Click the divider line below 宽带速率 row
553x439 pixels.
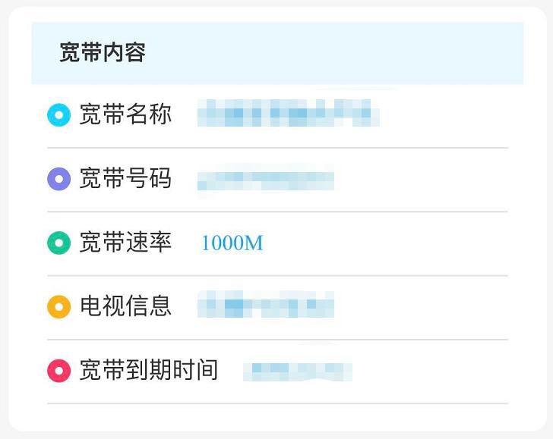[x=277, y=275]
